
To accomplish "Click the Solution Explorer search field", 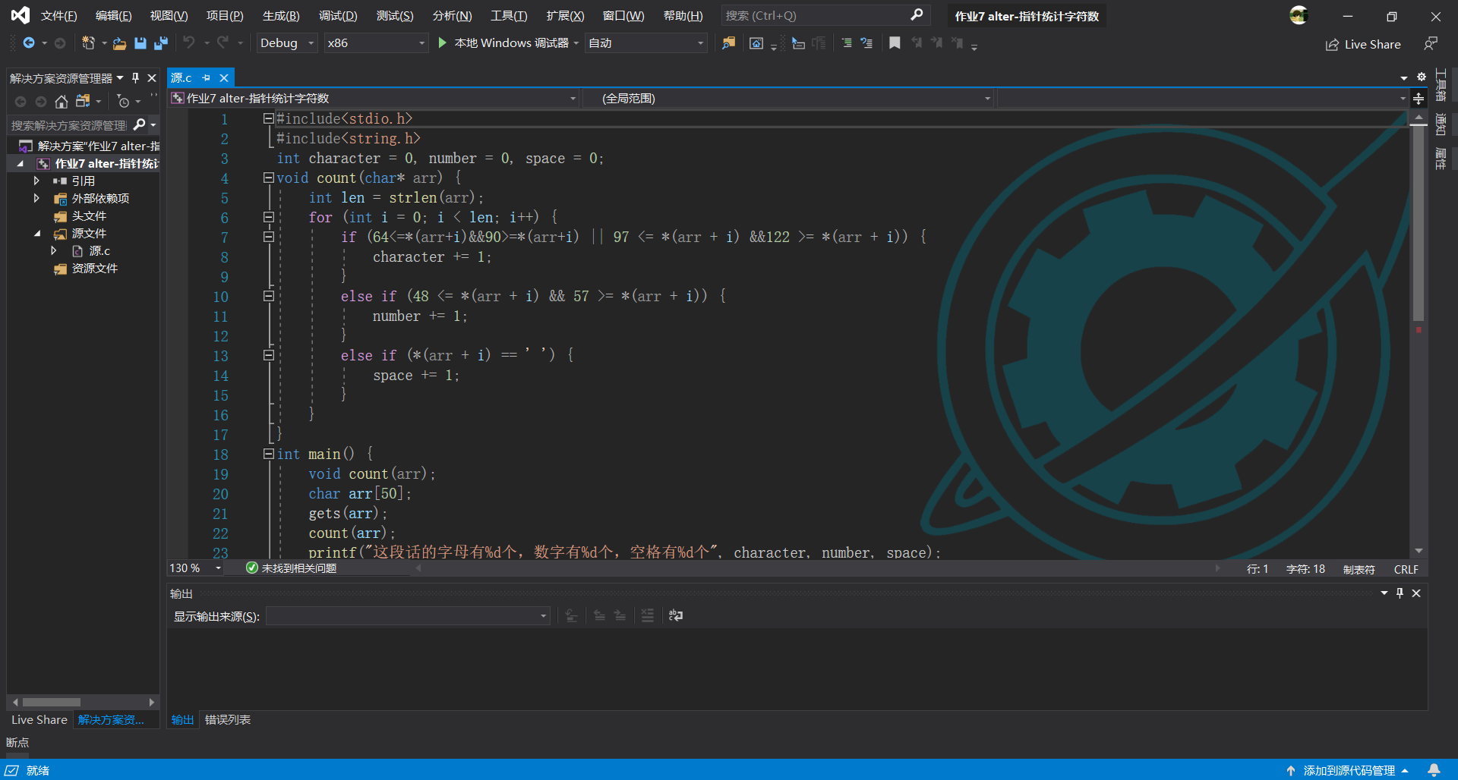I will click(x=68, y=124).
